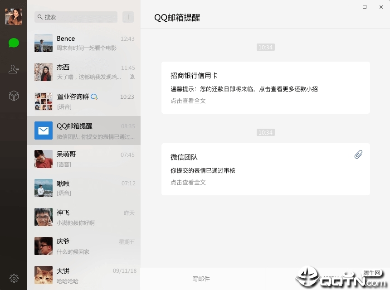Open the chat with 大饼
This screenshot has height=290, width=390.
(84, 275)
